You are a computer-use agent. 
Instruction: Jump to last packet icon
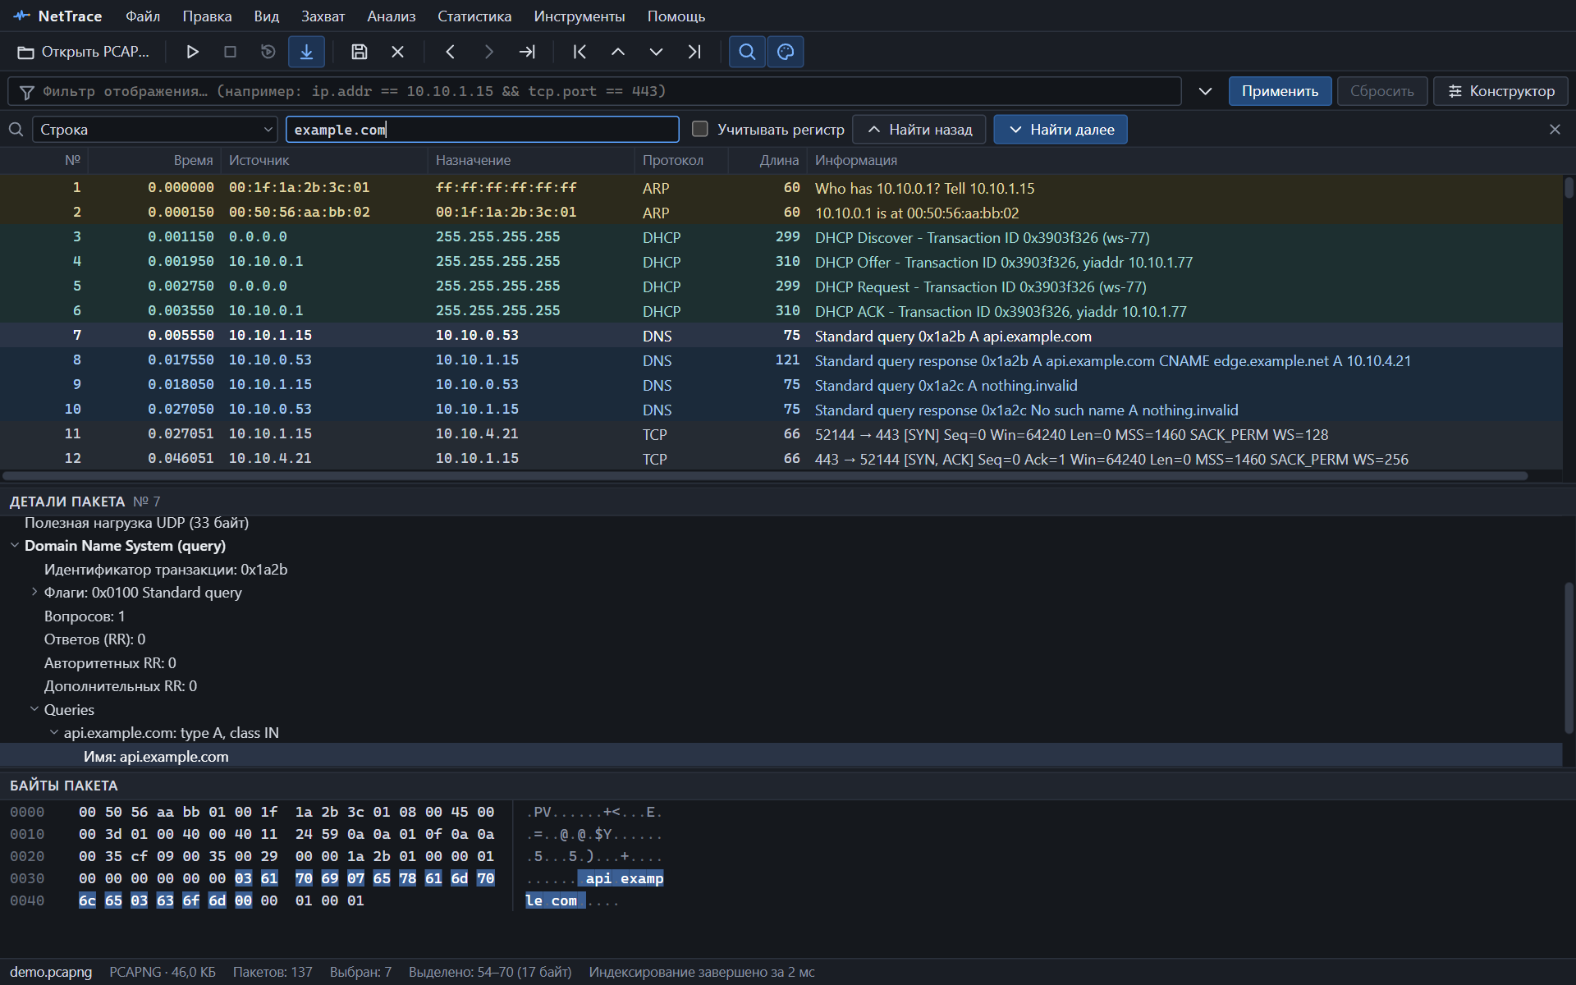click(694, 52)
